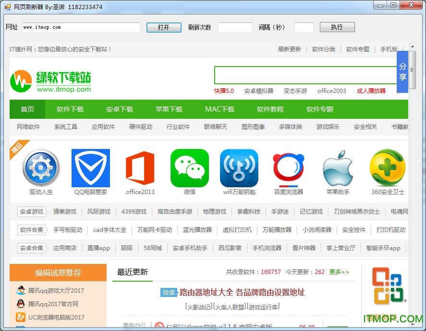Open the 蓝光播放器 link
The height and width of the screenshot is (331, 426).
click(197, 230)
